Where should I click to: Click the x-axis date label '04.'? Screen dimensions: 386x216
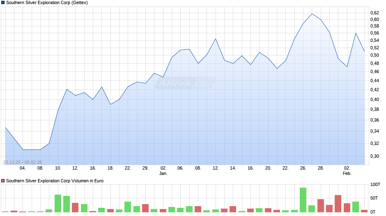[23, 168]
